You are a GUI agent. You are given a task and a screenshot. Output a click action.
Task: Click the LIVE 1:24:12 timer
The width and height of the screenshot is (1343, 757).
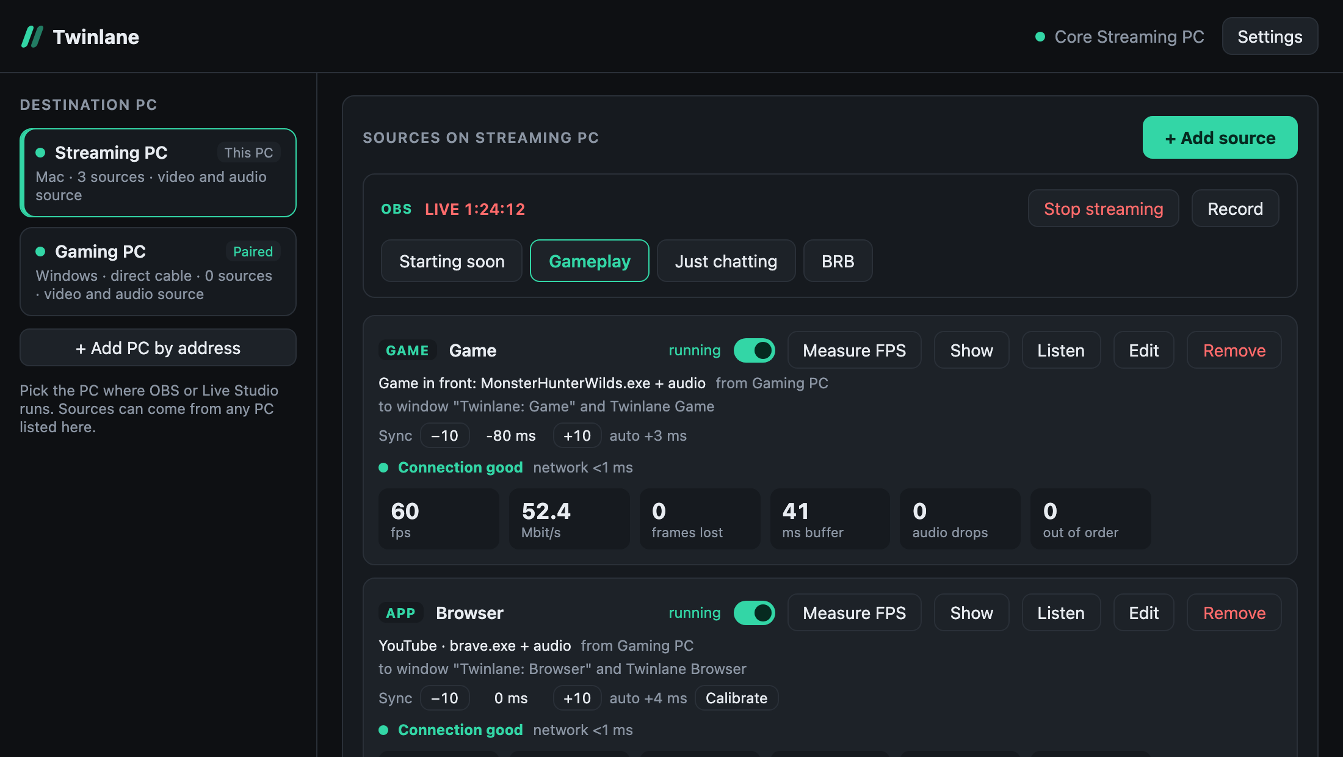pyautogui.click(x=475, y=209)
